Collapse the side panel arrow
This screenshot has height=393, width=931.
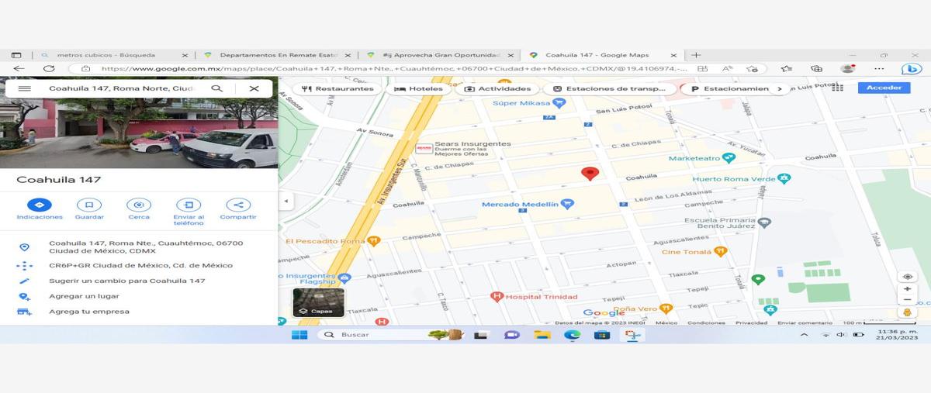286,201
